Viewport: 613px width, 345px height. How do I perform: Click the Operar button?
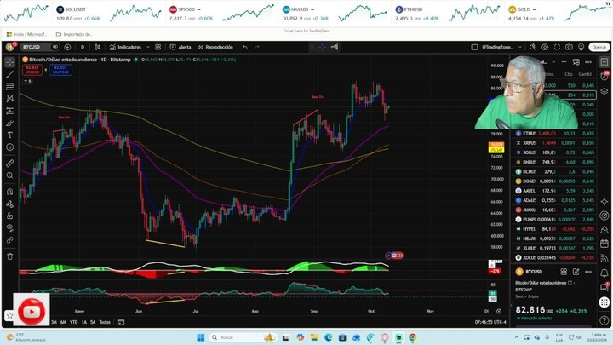pyautogui.click(x=599, y=47)
